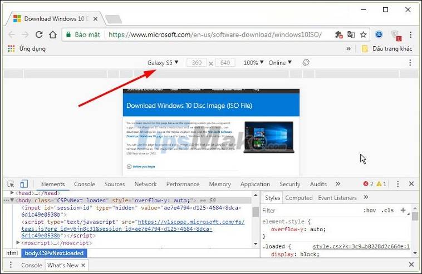Image resolution: width=422 pixels, height=274 pixels.
Task: Select element inspector tool in DevTools
Action: (x=11, y=184)
